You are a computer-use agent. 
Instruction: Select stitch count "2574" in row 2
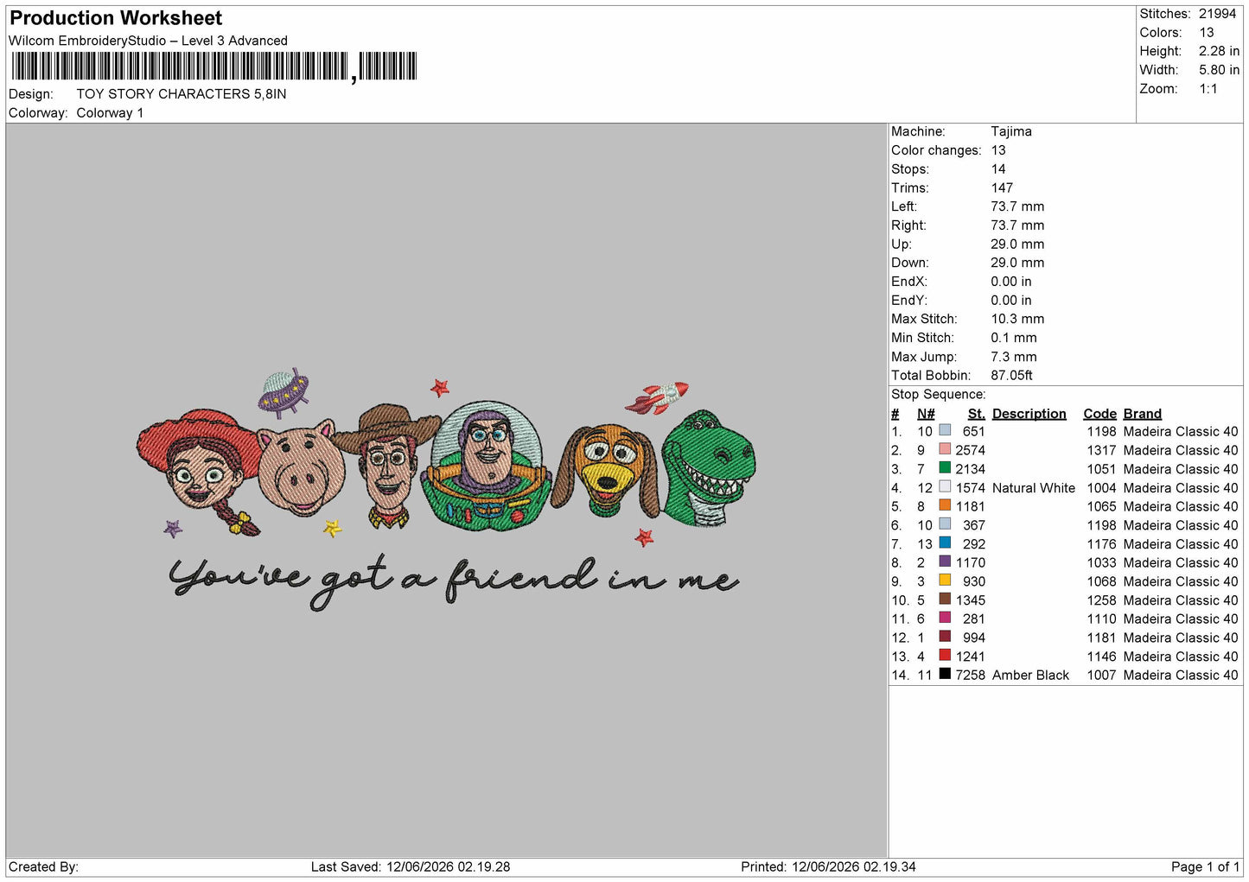click(970, 450)
